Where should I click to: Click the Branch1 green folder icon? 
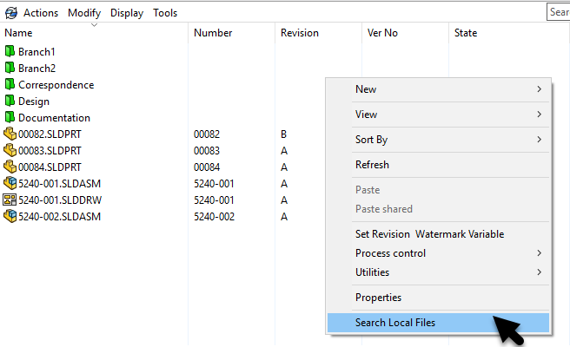[x=10, y=52]
